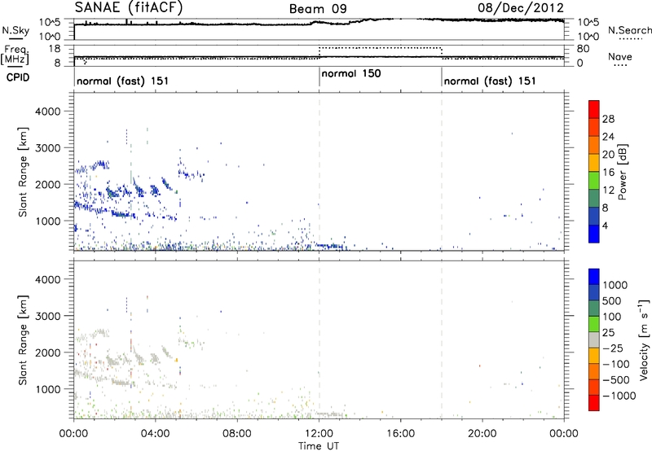The height and width of the screenshot is (451, 652).
Task: Pick the orange 20–24 dB Power segment
Action: pos(594,145)
